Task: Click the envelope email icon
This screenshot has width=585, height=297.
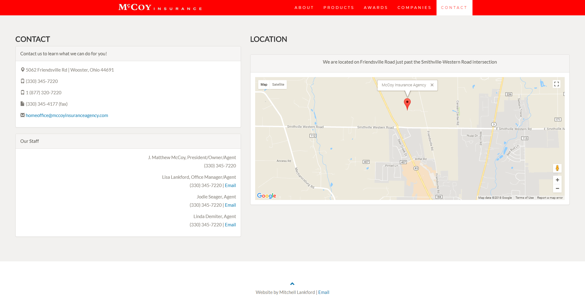Action: click(22, 115)
